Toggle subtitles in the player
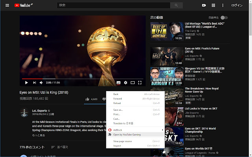The width and height of the screenshot is (252, 157). [119, 83]
